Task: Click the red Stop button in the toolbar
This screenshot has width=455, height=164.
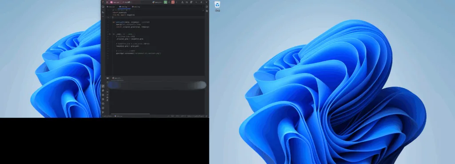Action: click(173, 2)
